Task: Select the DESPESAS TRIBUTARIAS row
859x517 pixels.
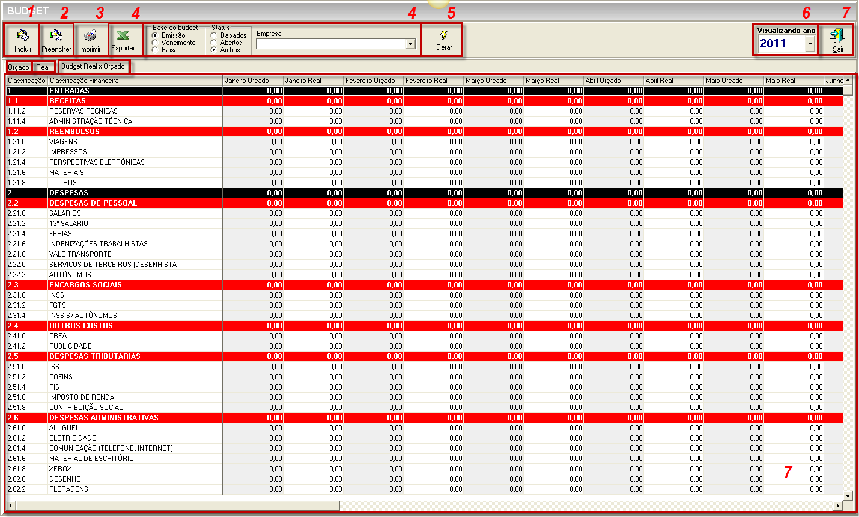Action: pyautogui.click(x=424, y=356)
